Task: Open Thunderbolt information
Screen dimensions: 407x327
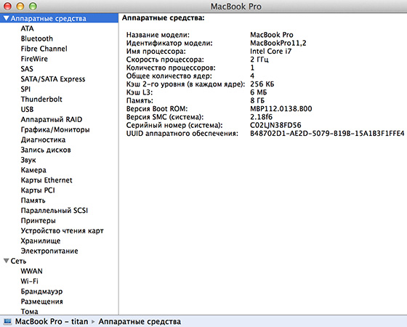Action: tap(41, 99)
